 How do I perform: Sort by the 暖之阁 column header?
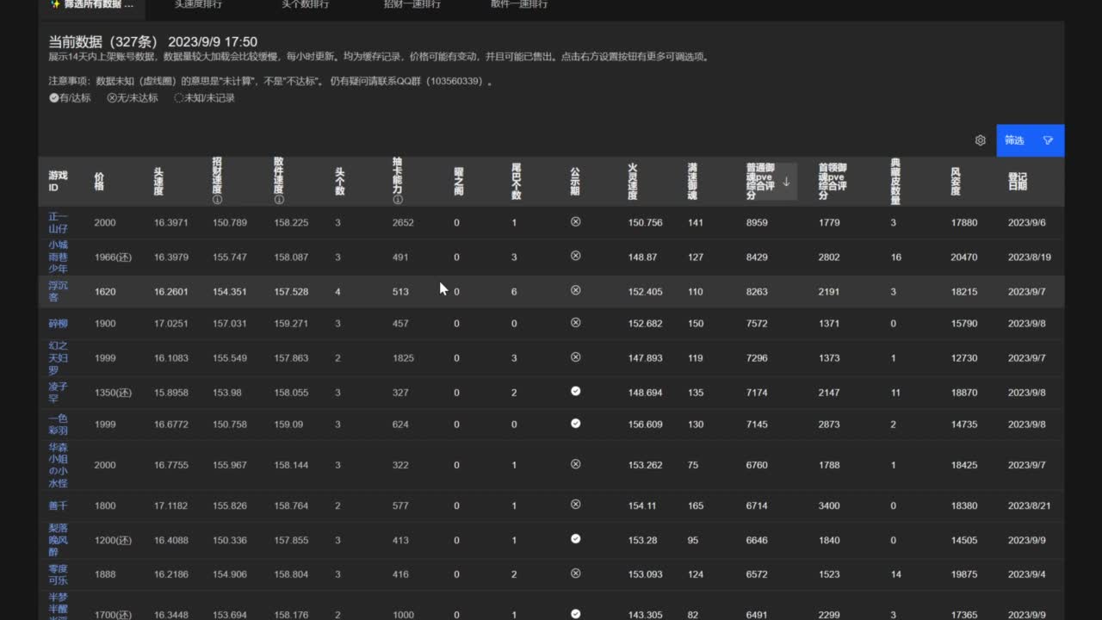(x=459, y=182)
